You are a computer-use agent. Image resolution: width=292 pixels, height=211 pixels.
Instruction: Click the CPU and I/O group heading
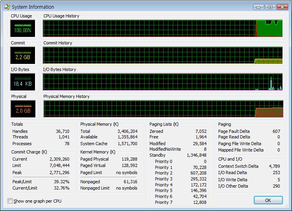(x=230, y=159)
